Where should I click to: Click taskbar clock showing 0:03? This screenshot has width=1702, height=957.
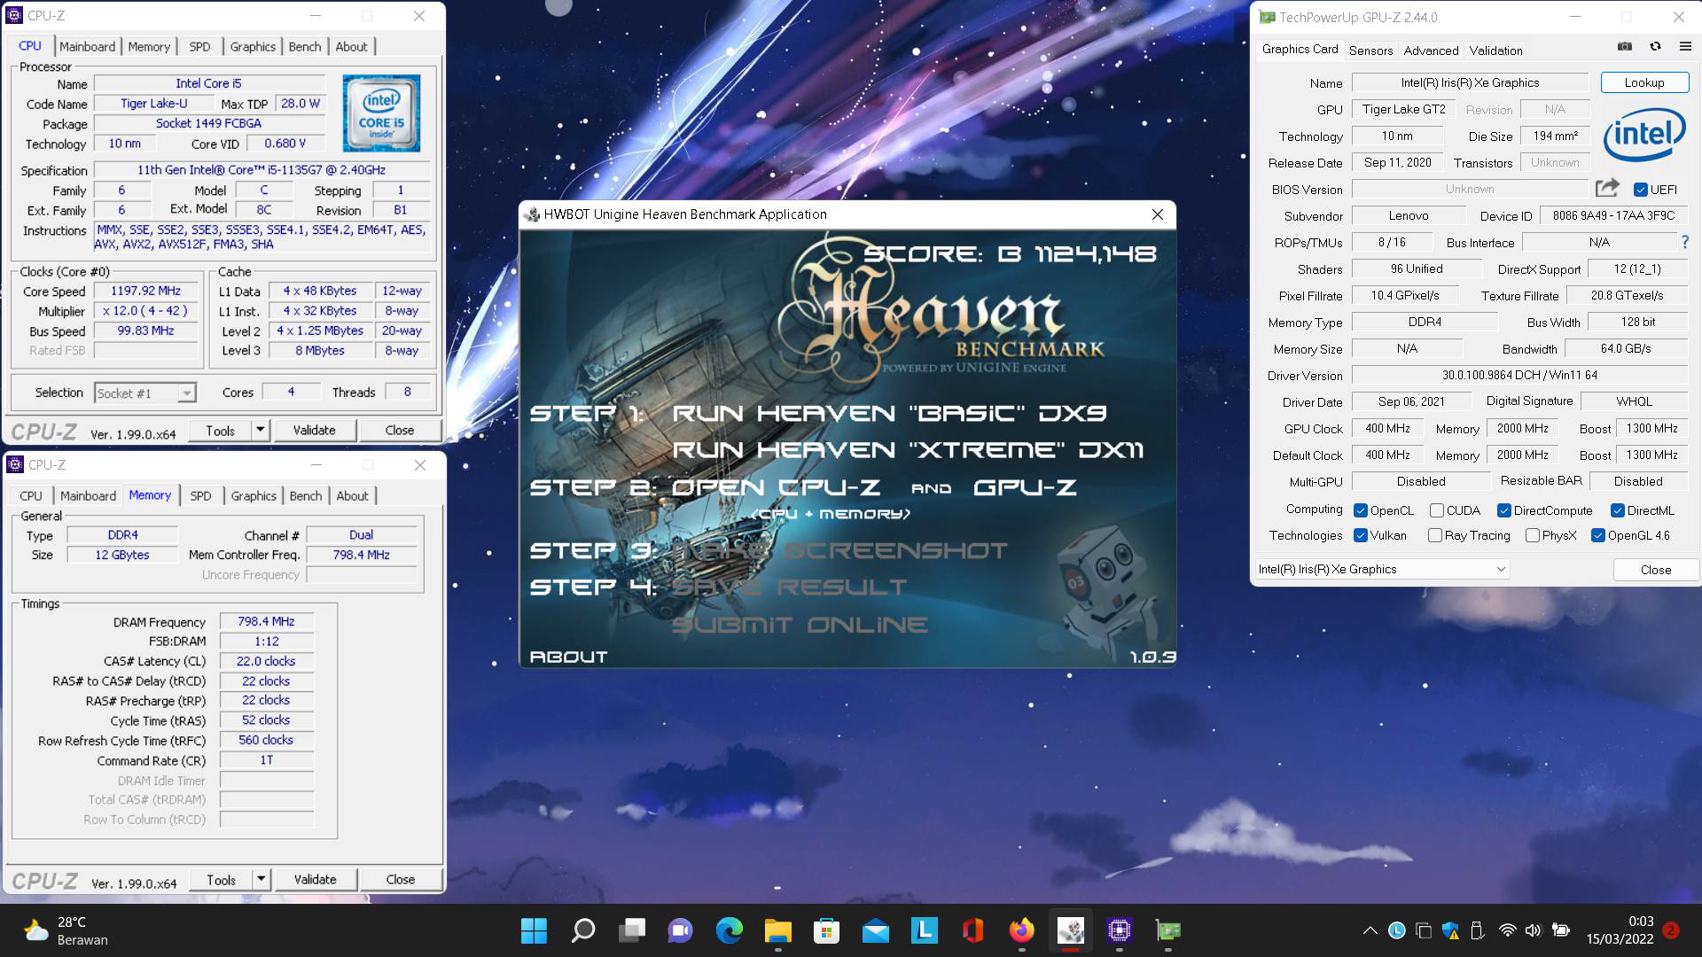coord(1620,930)
